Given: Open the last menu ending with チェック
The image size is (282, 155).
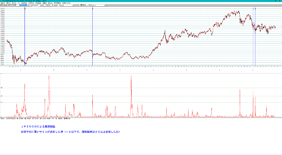Looking at the screenshot, I should (66, 3).
